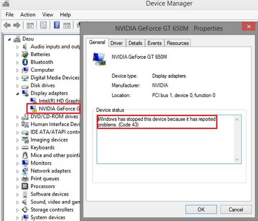This screenshot has width=258, height=221.
Task: Click the Back arrow toolbar icon
Action: [x=7, y=25]
